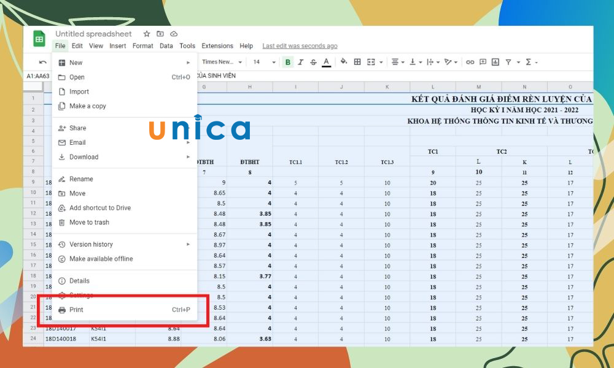The image size is (614, 368).
Task: Click the create filter icon
Action: [x=508, y=62]
